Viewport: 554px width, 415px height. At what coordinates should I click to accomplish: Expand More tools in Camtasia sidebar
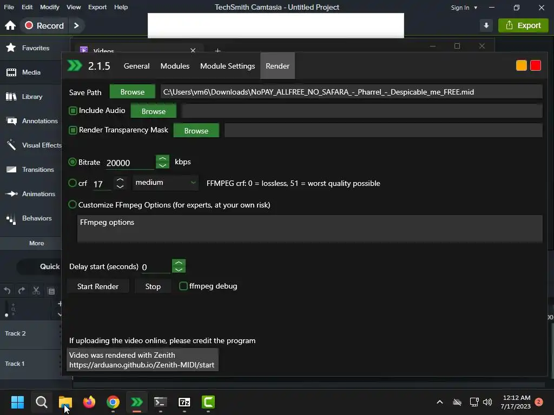[36, 243]
